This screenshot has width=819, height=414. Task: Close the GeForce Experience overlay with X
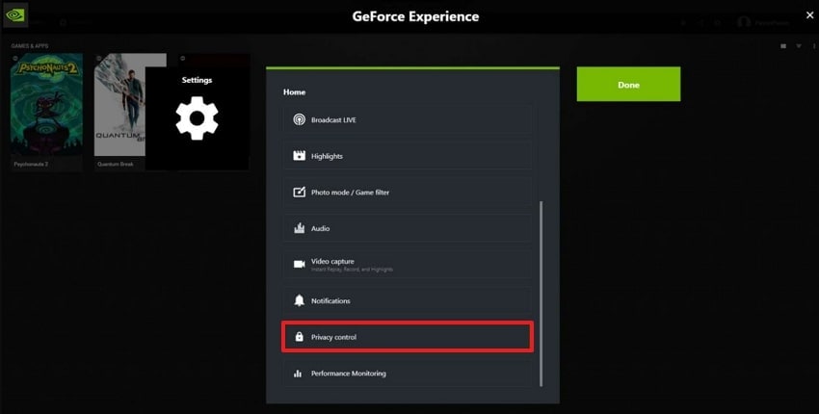(x=809, y=15)
